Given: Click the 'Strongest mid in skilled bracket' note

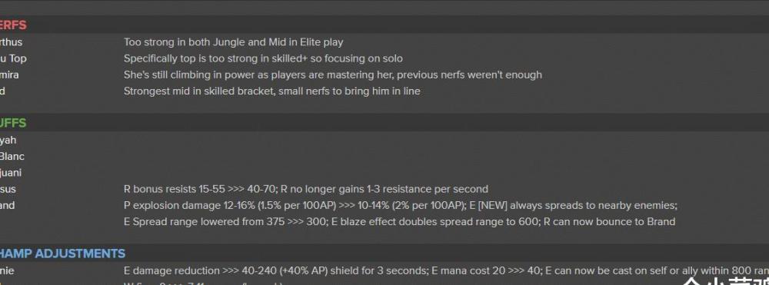Looking at the screenshot, I should (271, 91).
